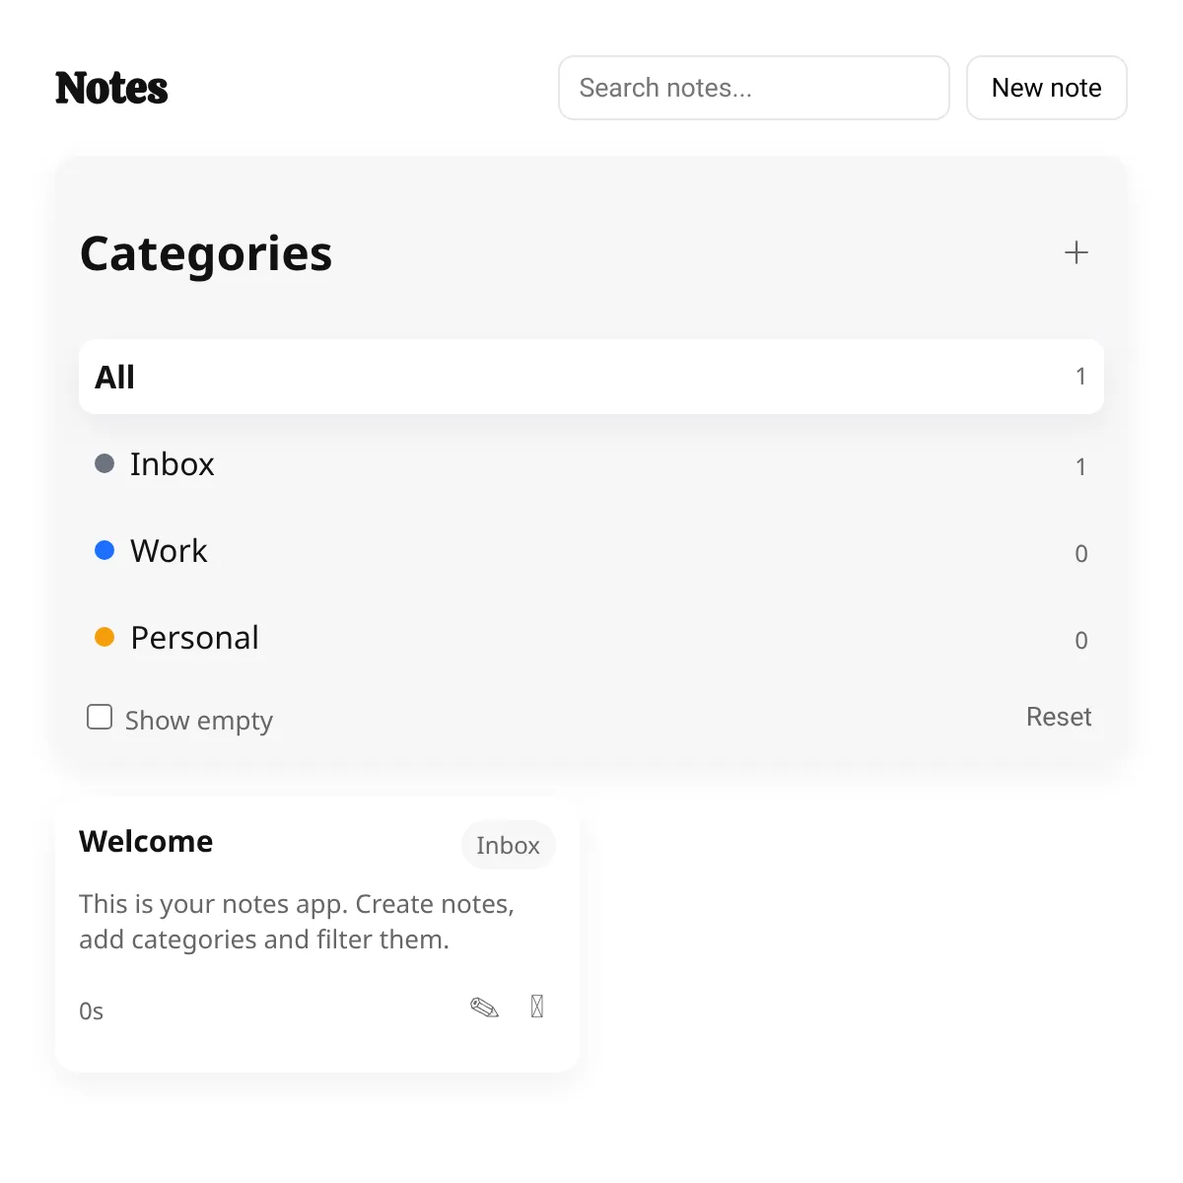Edit the Welcome note with pencil icon

pyautogui.click(x=484, y=1007)
